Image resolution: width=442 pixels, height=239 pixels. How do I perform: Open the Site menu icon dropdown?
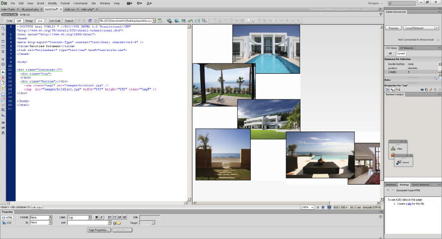(x=149, y=3)
